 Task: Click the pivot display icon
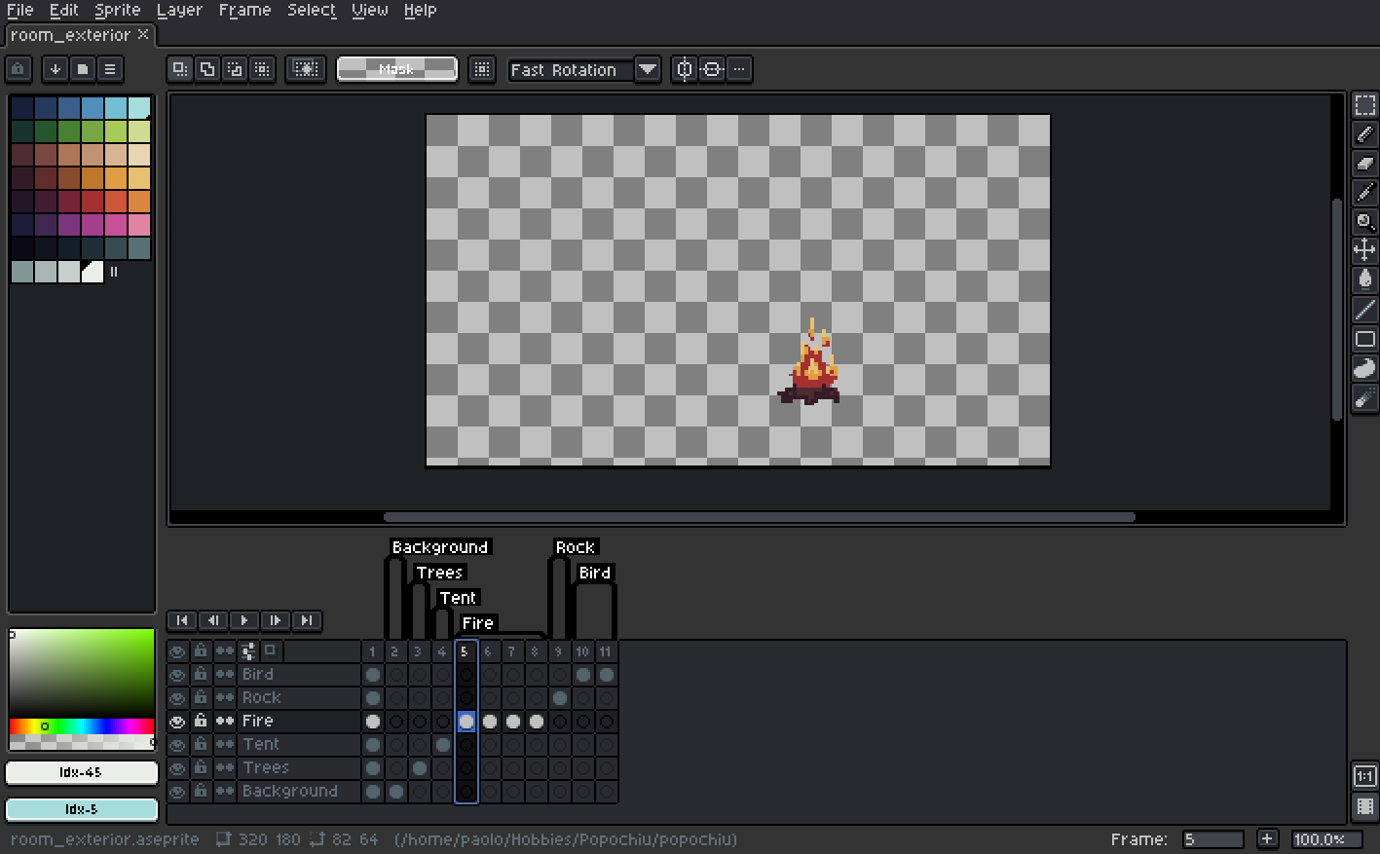click(x=306, y=69)
